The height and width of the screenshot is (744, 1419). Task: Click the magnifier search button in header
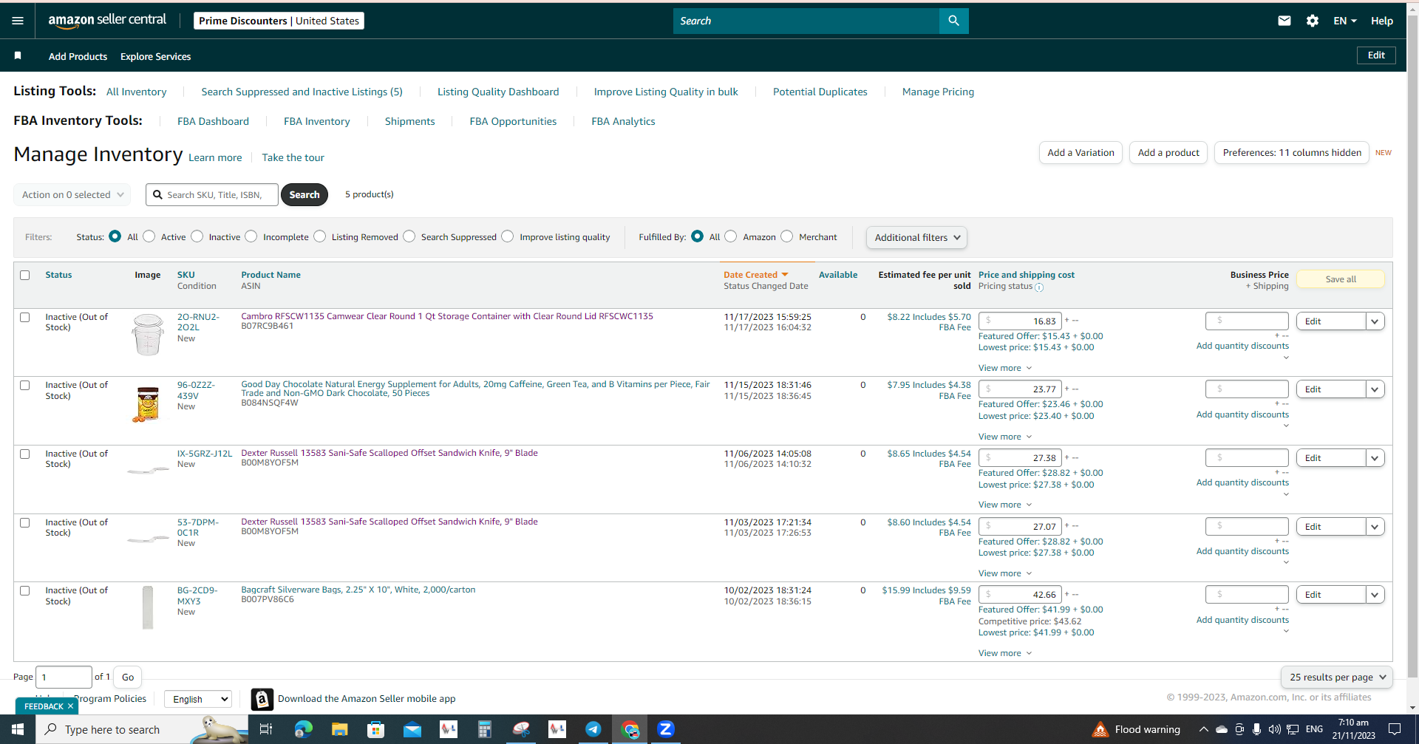(x=953, y=21)
